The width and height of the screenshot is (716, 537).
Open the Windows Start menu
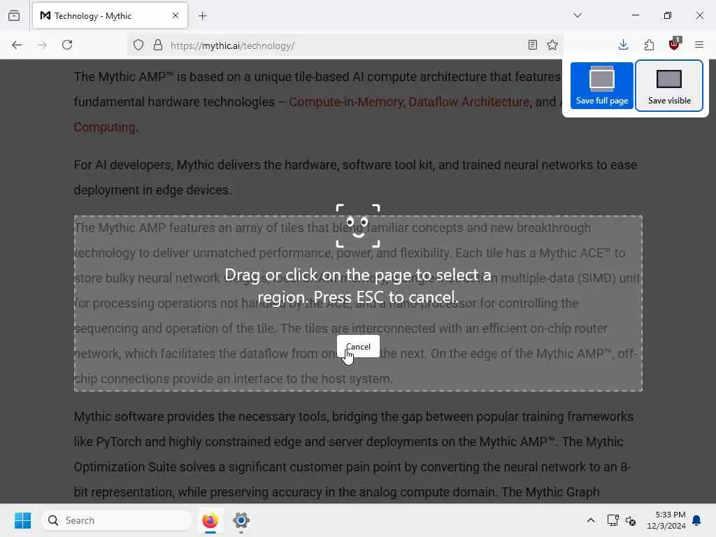(x=22, y=520)
